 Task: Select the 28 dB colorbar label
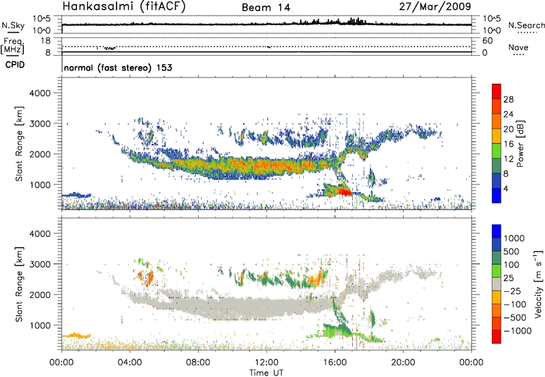[x=508, y=99]
